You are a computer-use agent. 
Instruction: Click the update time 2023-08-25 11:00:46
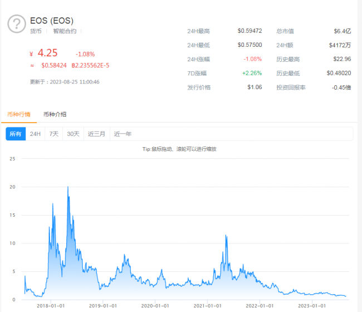(75, 82)
